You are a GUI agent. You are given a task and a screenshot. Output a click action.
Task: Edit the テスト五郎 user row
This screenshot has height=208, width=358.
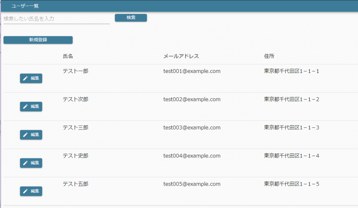pyautogui.click(x=31, y=191)
